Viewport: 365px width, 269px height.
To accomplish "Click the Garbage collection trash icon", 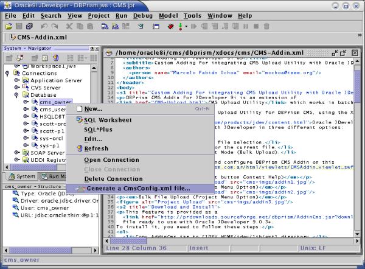I will [266, 26].
